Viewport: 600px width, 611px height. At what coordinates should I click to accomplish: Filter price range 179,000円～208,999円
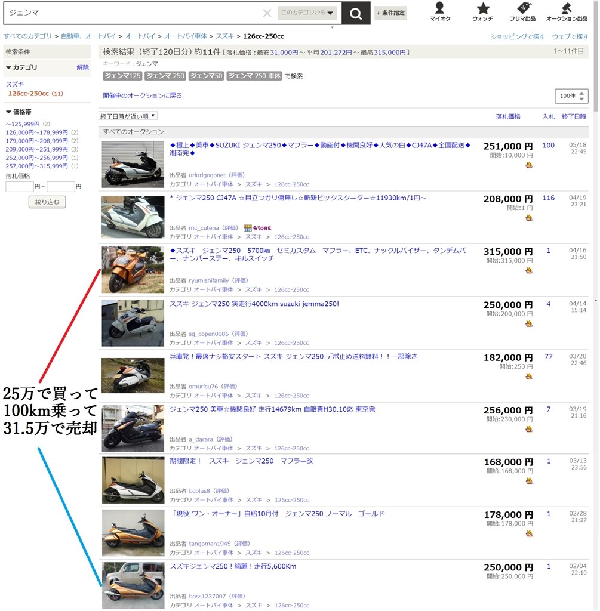(36, 141)
